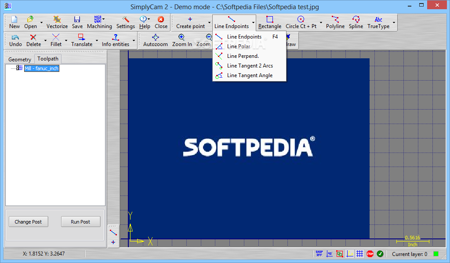Expand the TrueType dropdown arrow
This screenshot has width=450, height=263.
point(394,23)
